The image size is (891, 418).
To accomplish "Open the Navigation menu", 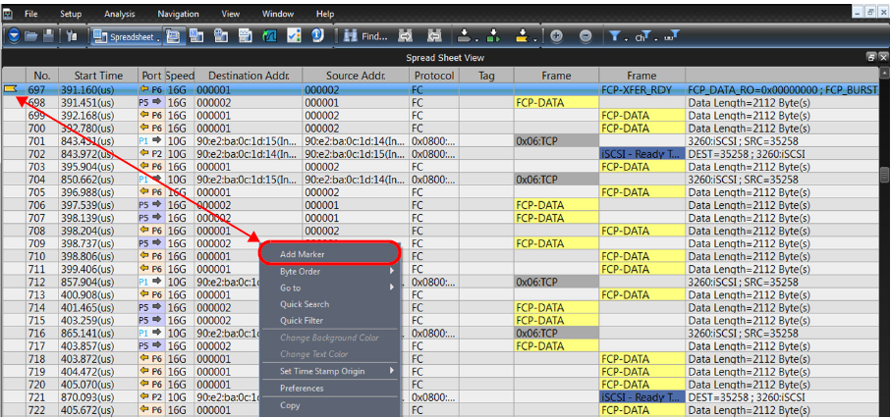I will click(179, 14).
